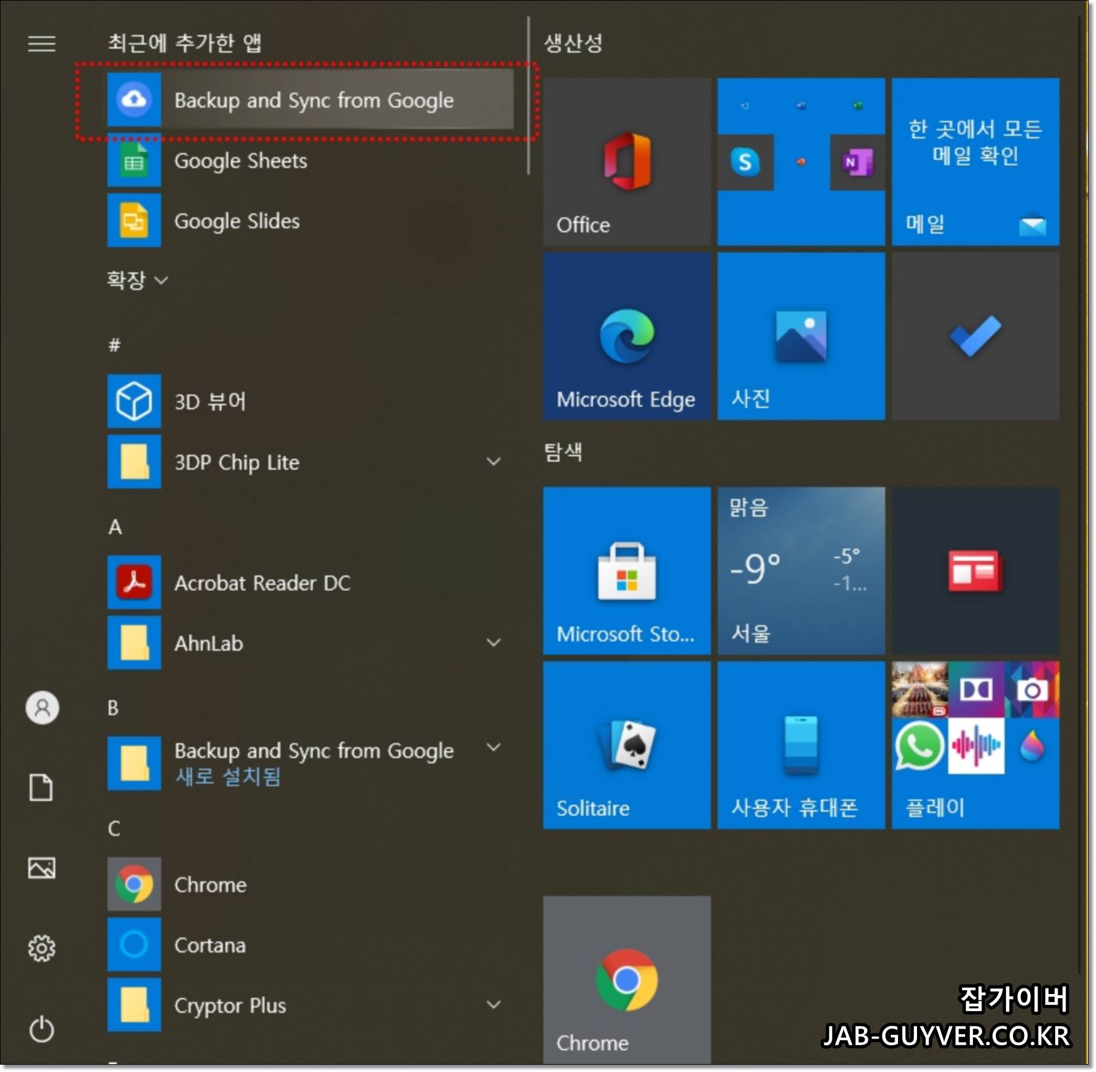Expand the Cryptor Plus folder chevron
Image resolution: width=1096 pixels, height=1072 pixels.
click(494, 1005)
